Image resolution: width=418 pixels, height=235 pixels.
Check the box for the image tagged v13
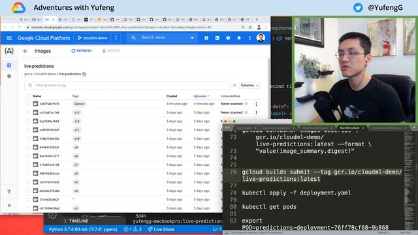28,112
